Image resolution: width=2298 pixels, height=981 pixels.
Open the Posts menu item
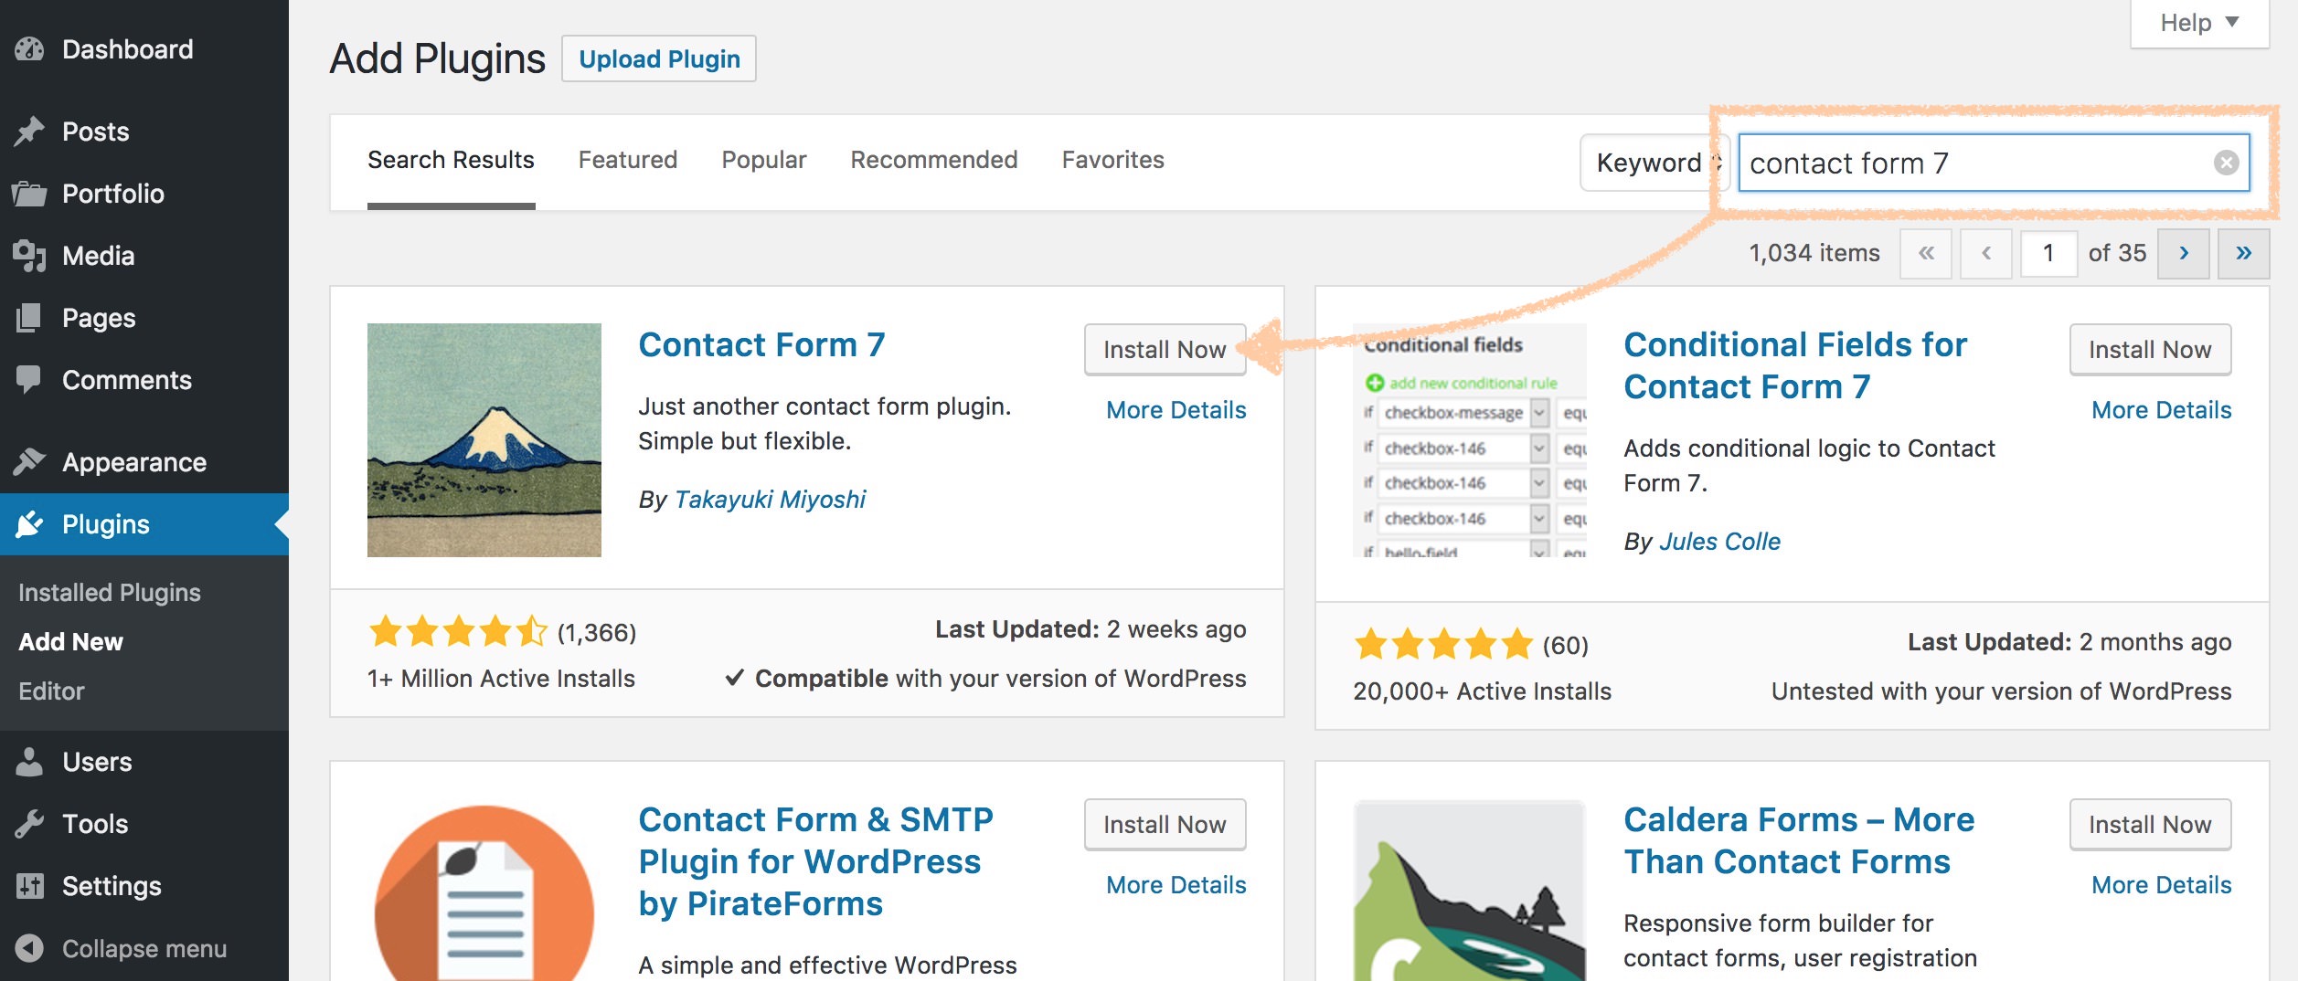pyautogui.click(x=144, y=132)
